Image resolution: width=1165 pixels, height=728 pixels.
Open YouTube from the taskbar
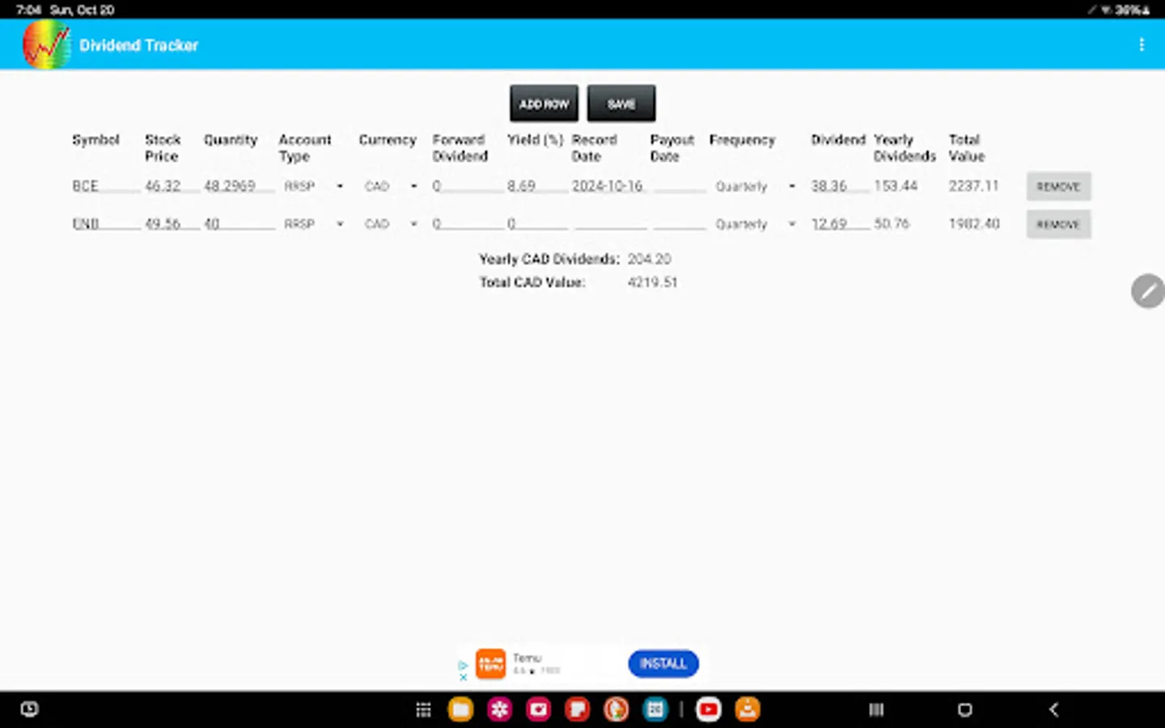708,709
